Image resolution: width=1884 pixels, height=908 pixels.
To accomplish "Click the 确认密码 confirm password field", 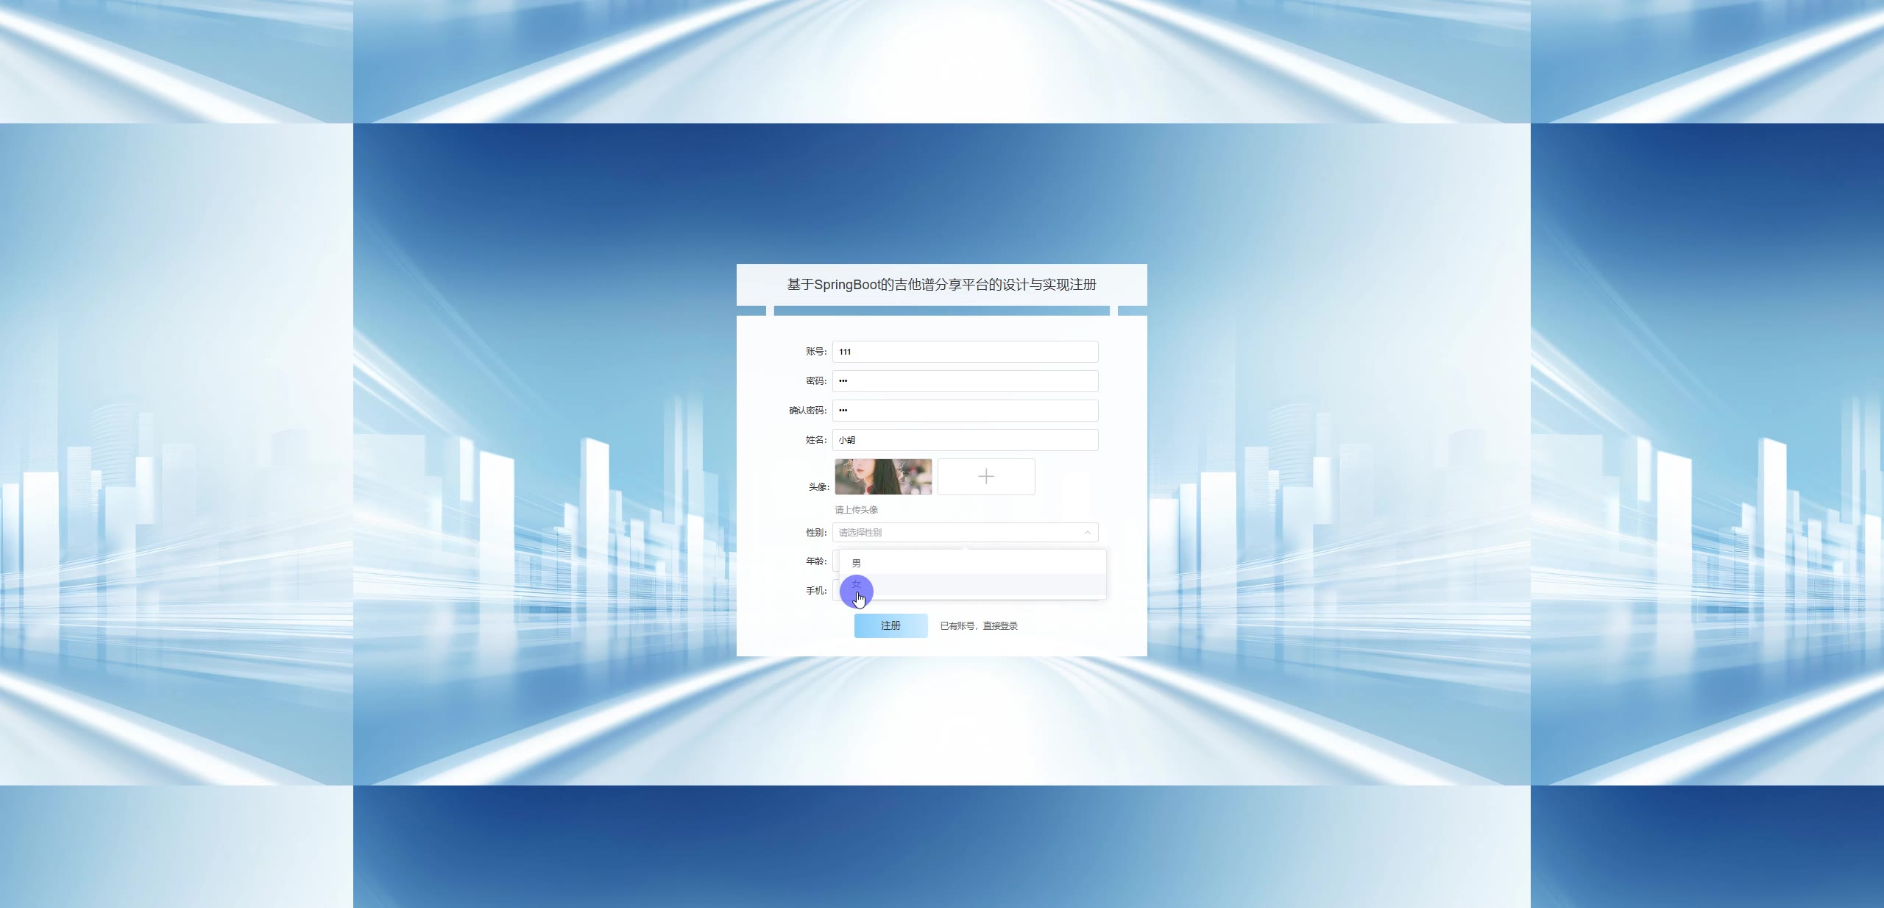I will 965,411.
